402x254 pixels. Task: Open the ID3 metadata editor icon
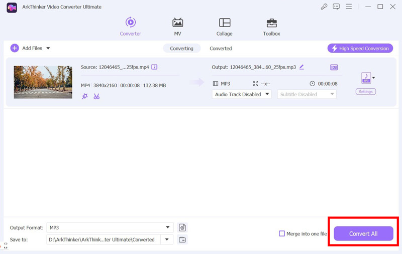(x=334, y=67)
